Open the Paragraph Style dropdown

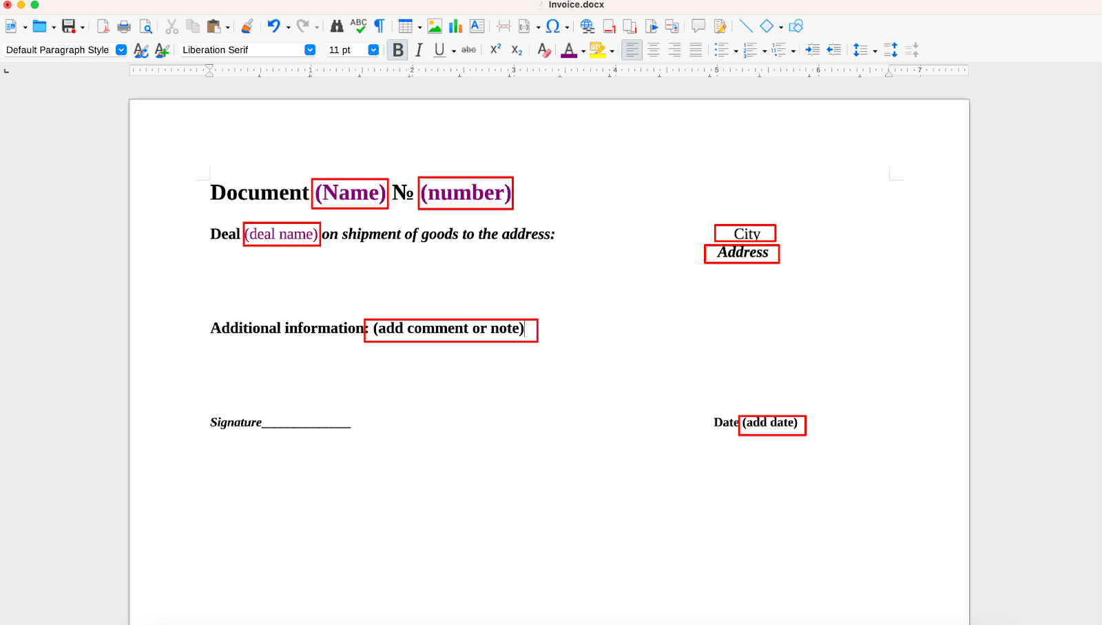121,50
